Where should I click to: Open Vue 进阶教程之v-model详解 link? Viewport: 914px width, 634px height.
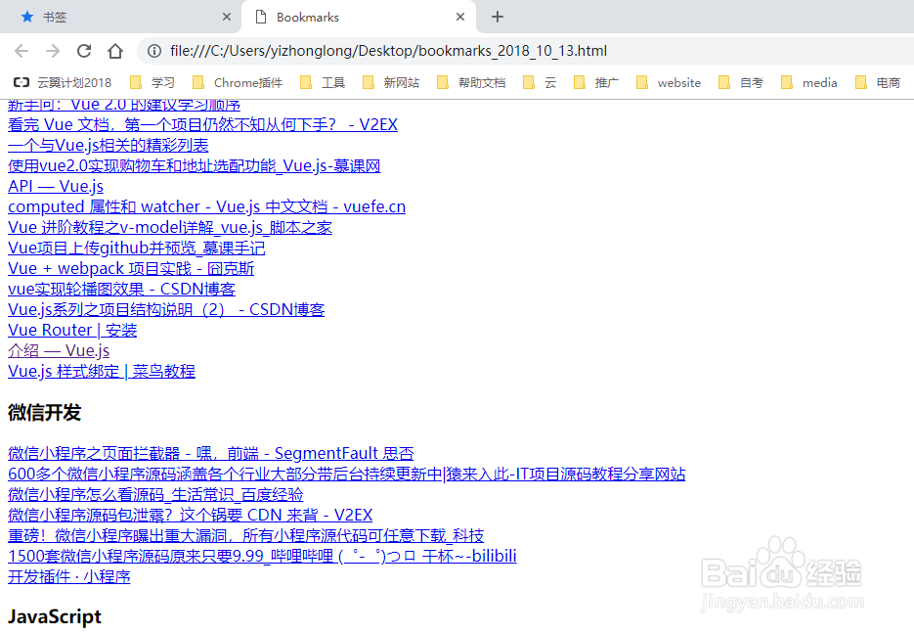(x=170, y=227)
